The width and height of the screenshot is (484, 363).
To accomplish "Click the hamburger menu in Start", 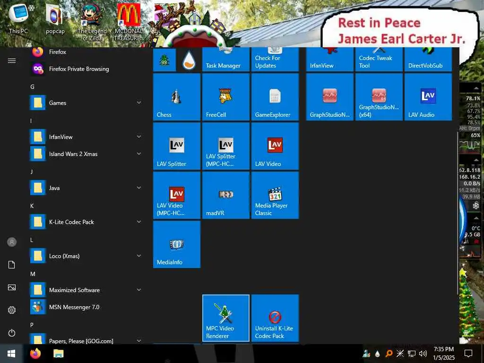I will coord(12,60).
